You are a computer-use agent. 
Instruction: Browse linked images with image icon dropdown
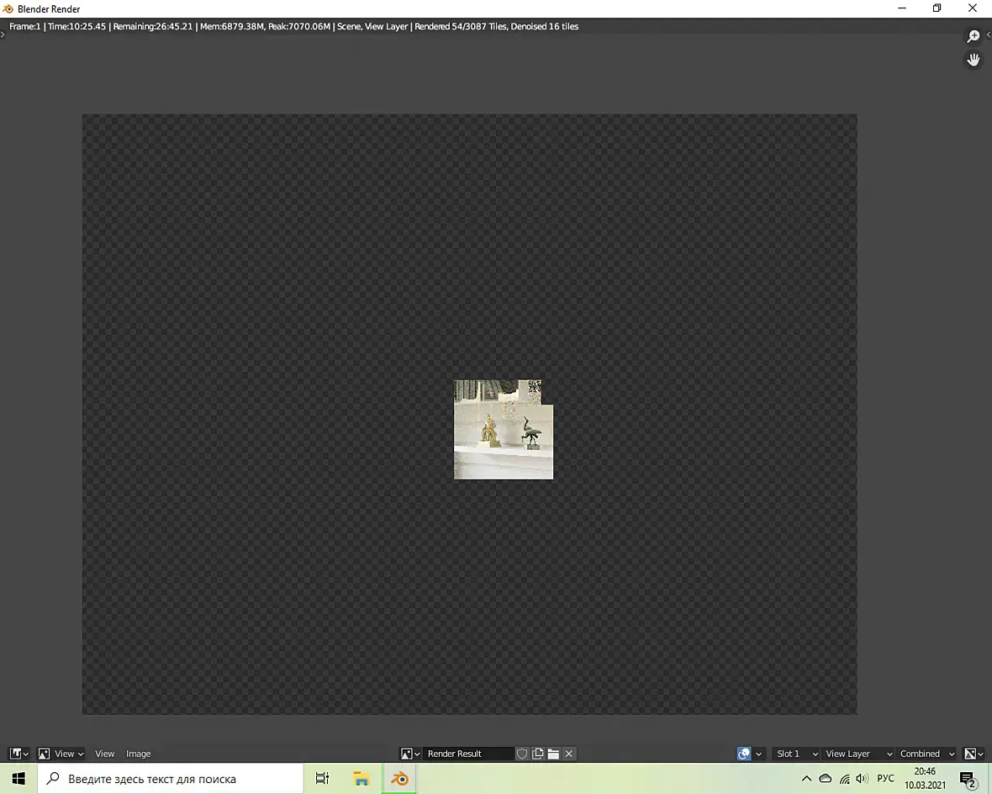(x=410, y=754)
